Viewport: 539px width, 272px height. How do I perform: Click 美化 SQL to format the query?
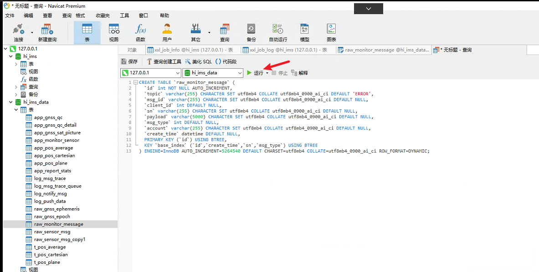pos(198,62)
